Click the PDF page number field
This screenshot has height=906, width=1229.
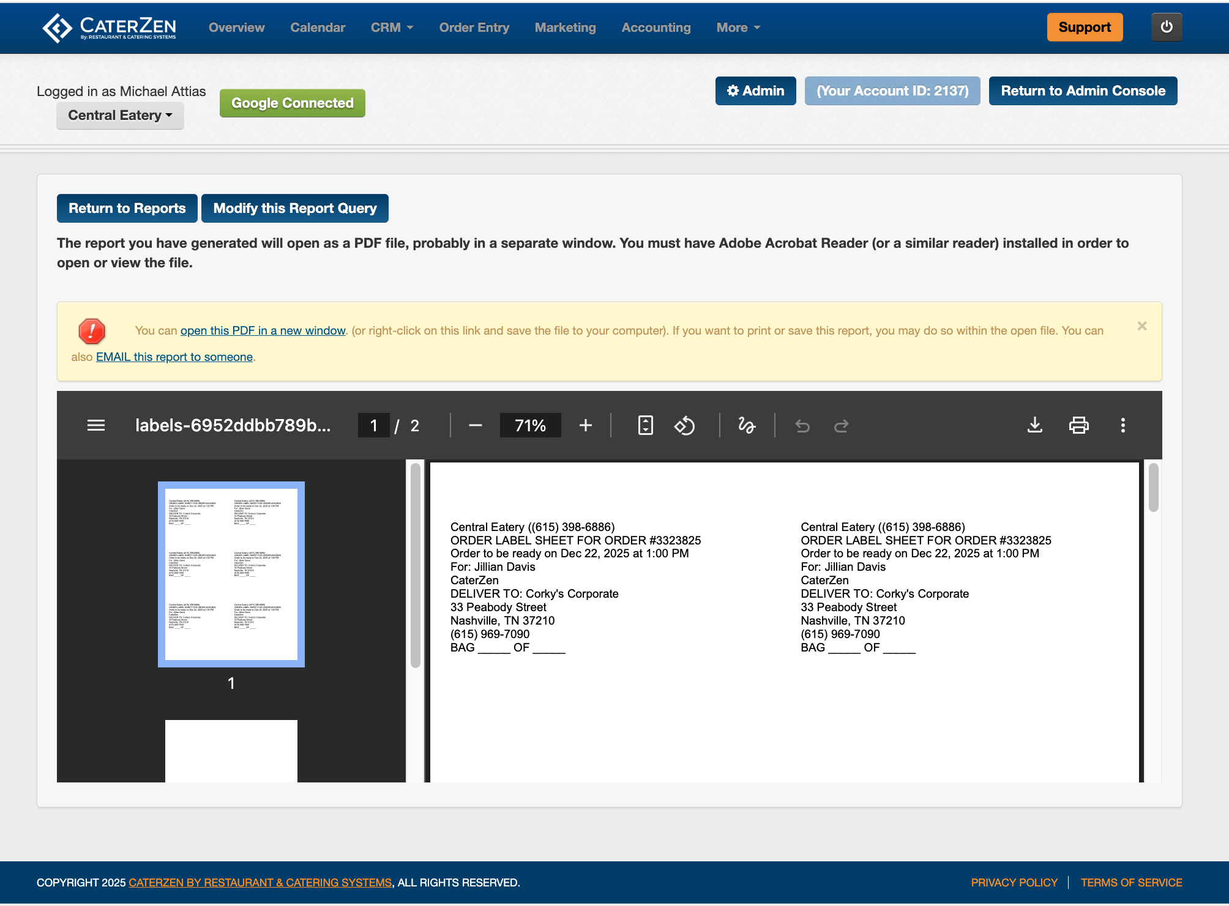[x=373, y=425]
